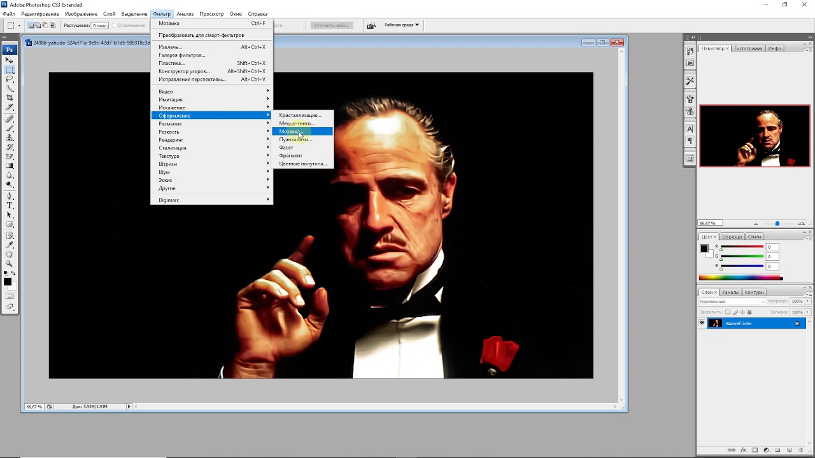
Task: Switch to the Образцы tab
Action: click(x=732, y=237)
